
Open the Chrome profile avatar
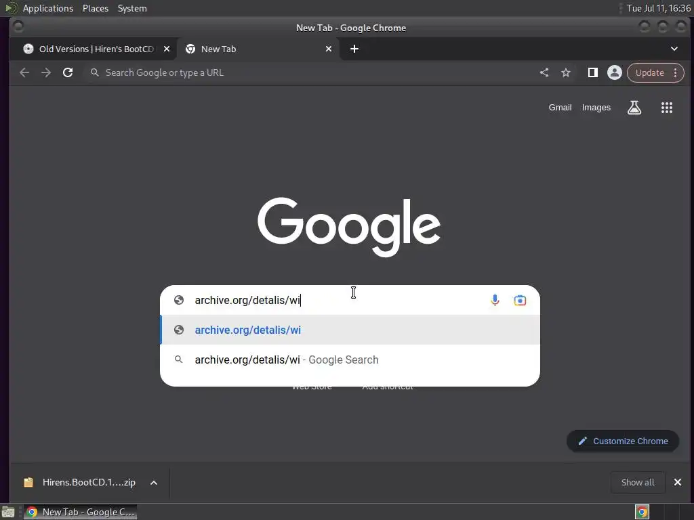click(x=614, y=72)
